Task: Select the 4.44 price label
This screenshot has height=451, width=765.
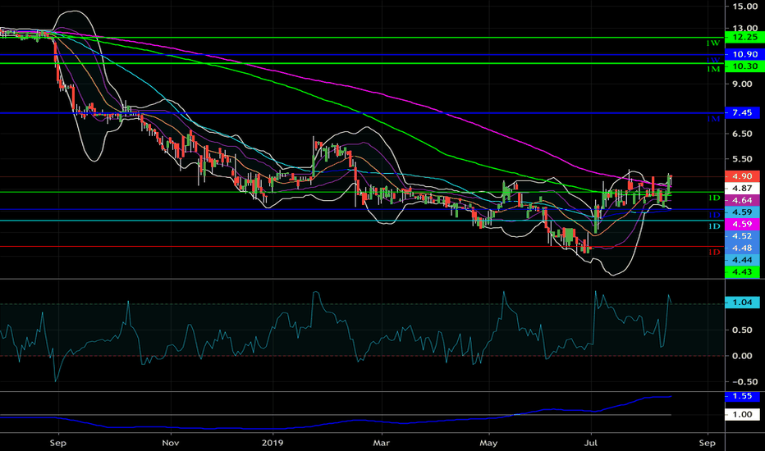Action: [742, 260]
